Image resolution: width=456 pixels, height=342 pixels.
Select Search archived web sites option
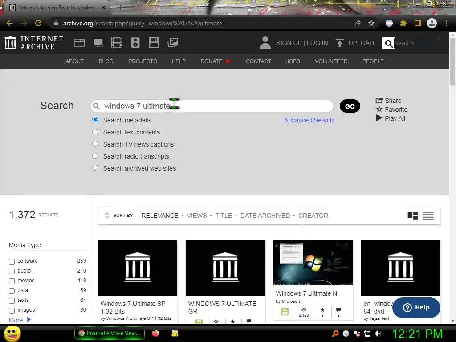coord(95,168)
